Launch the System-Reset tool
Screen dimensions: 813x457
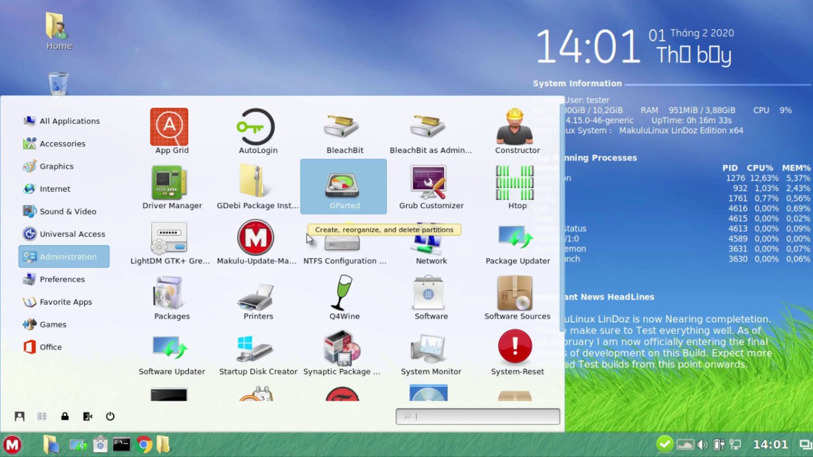tap(517, 353)
